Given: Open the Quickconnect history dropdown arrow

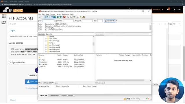Looking at the screenshot, I should (x=116, y=21).
